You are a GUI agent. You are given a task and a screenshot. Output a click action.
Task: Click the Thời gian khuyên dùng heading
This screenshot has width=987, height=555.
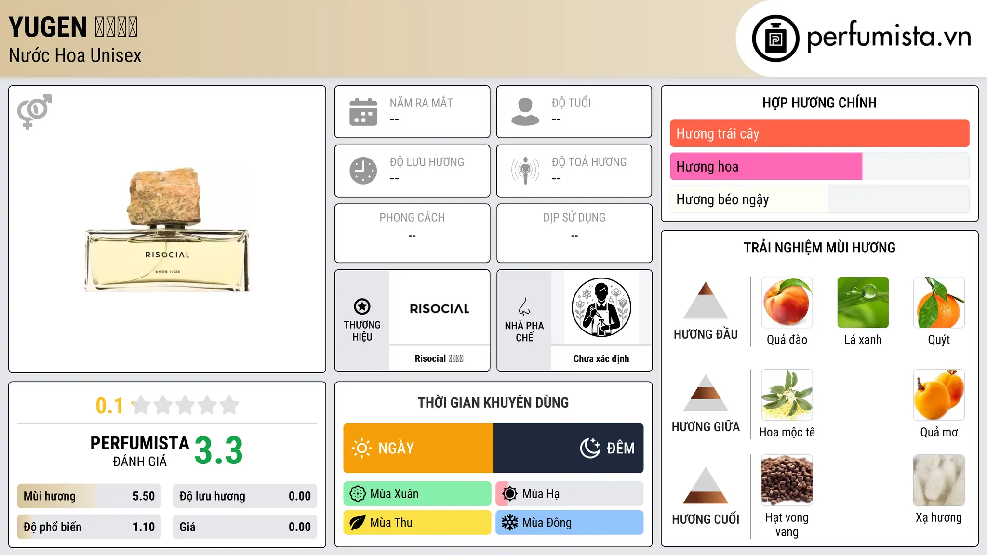[493, 402]
